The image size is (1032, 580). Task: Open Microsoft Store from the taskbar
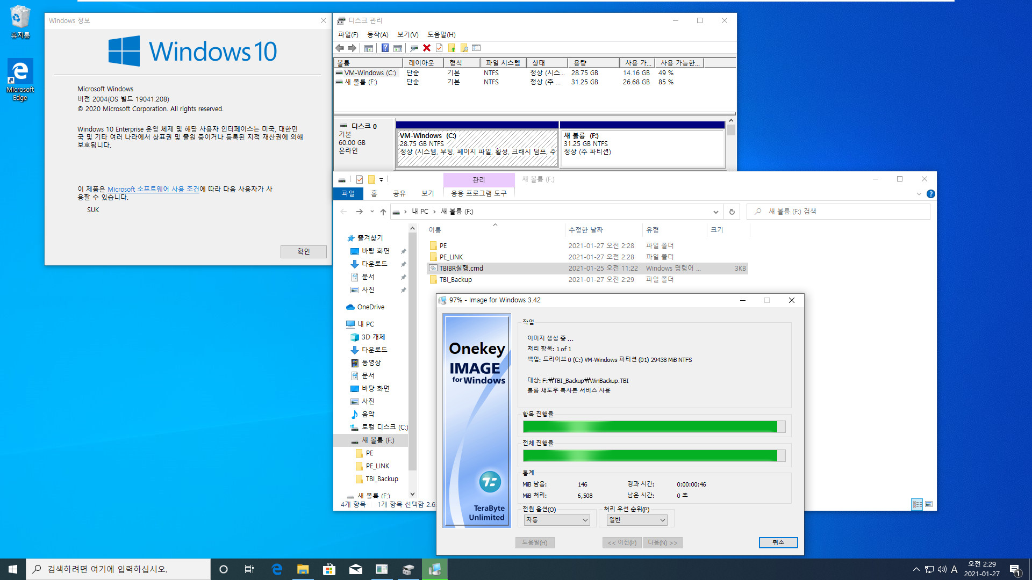(329, 569)
